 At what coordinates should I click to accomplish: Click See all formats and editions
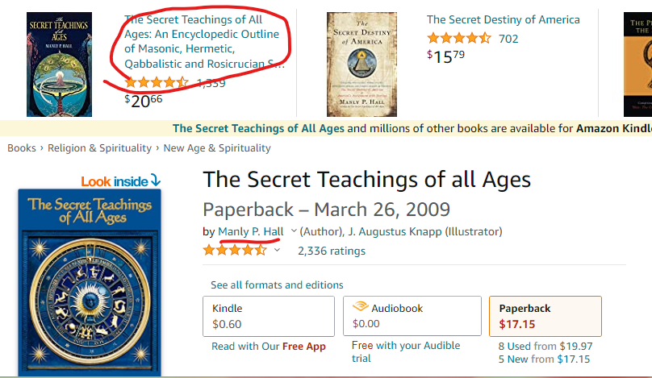[x=277, y=285]
